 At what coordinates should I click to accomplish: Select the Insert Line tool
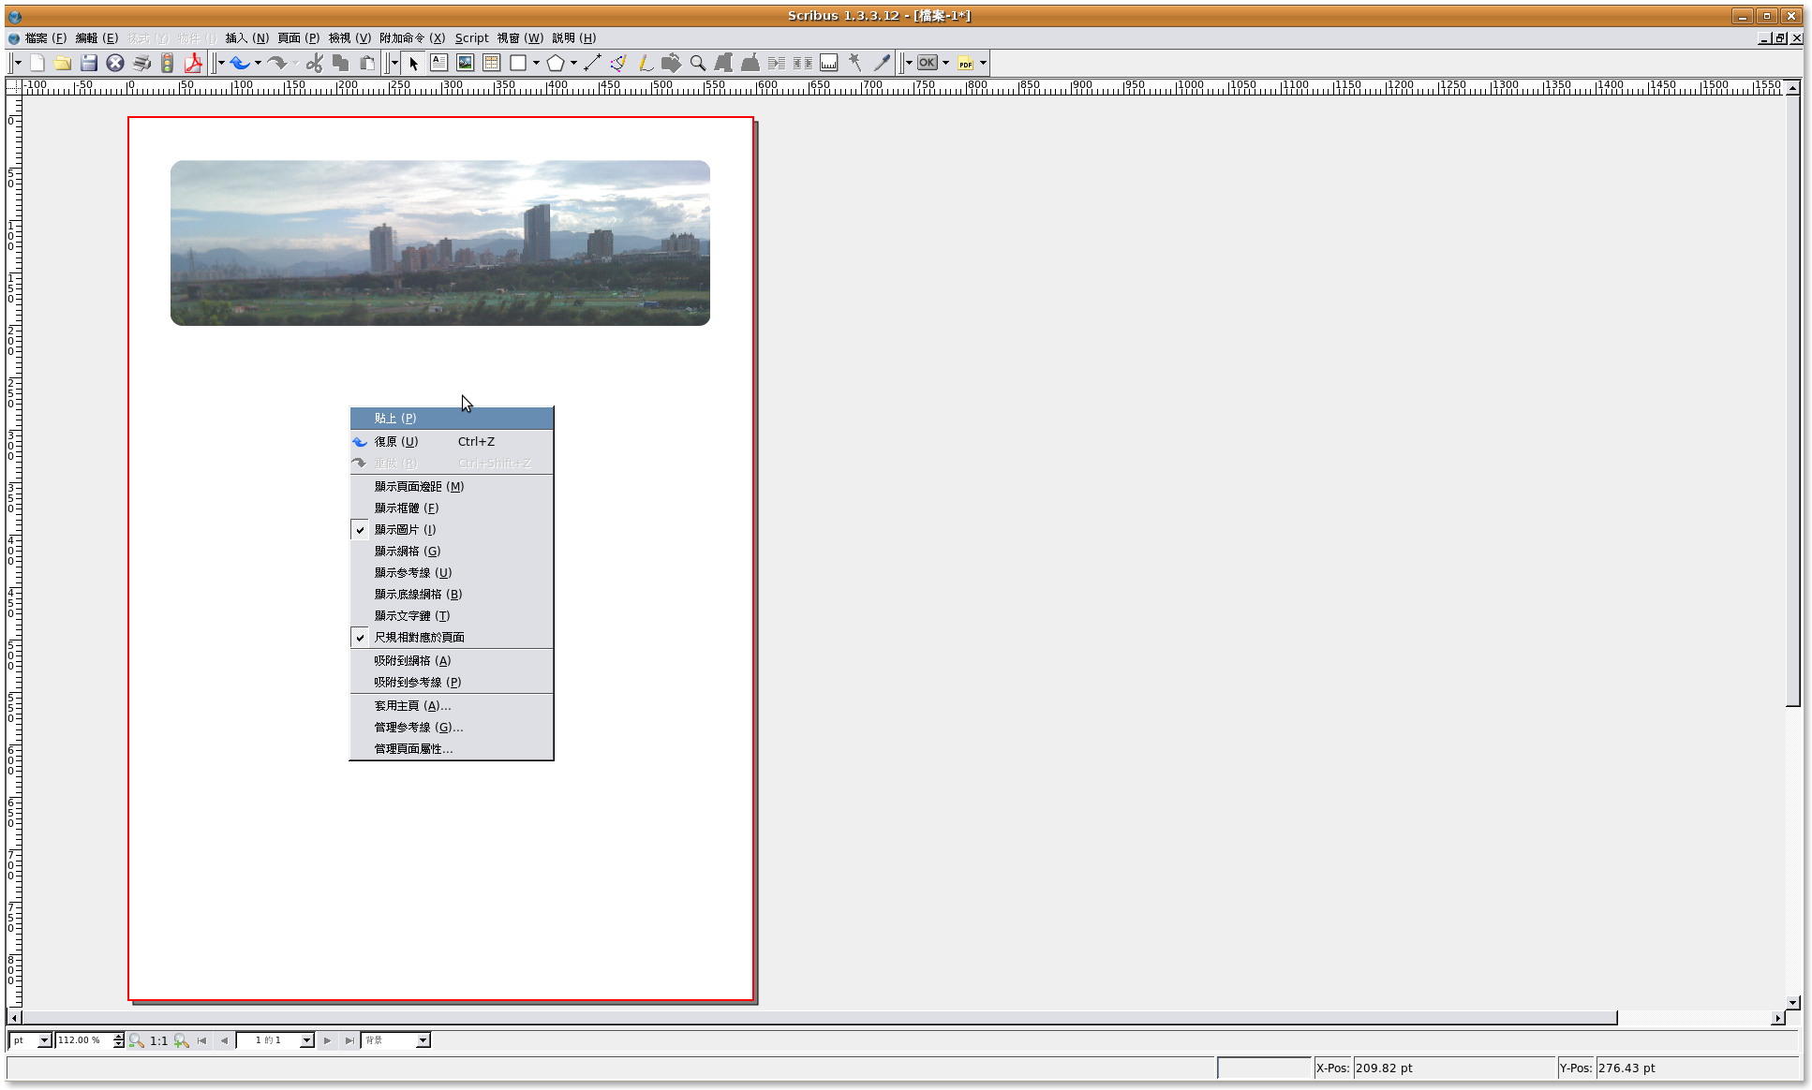pos(592,63)
